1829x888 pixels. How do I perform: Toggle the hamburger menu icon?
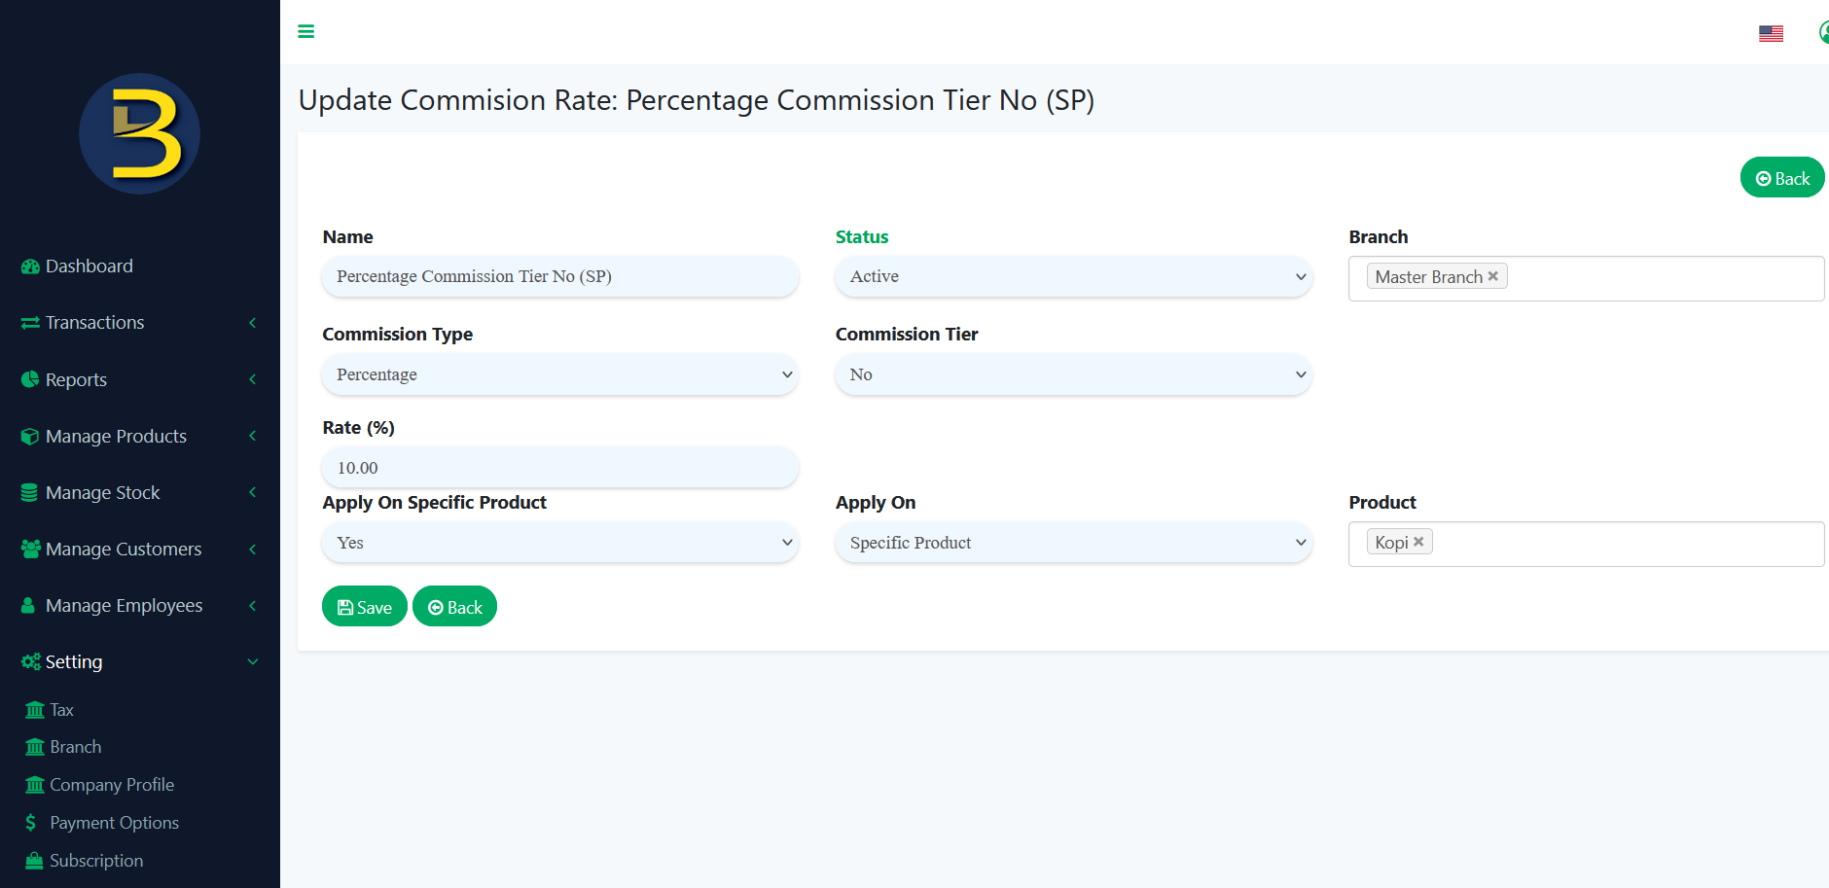(305, 31)
